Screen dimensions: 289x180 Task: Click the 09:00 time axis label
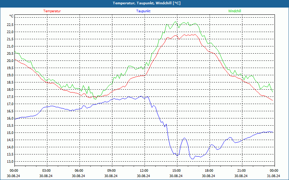coord(111,171)
